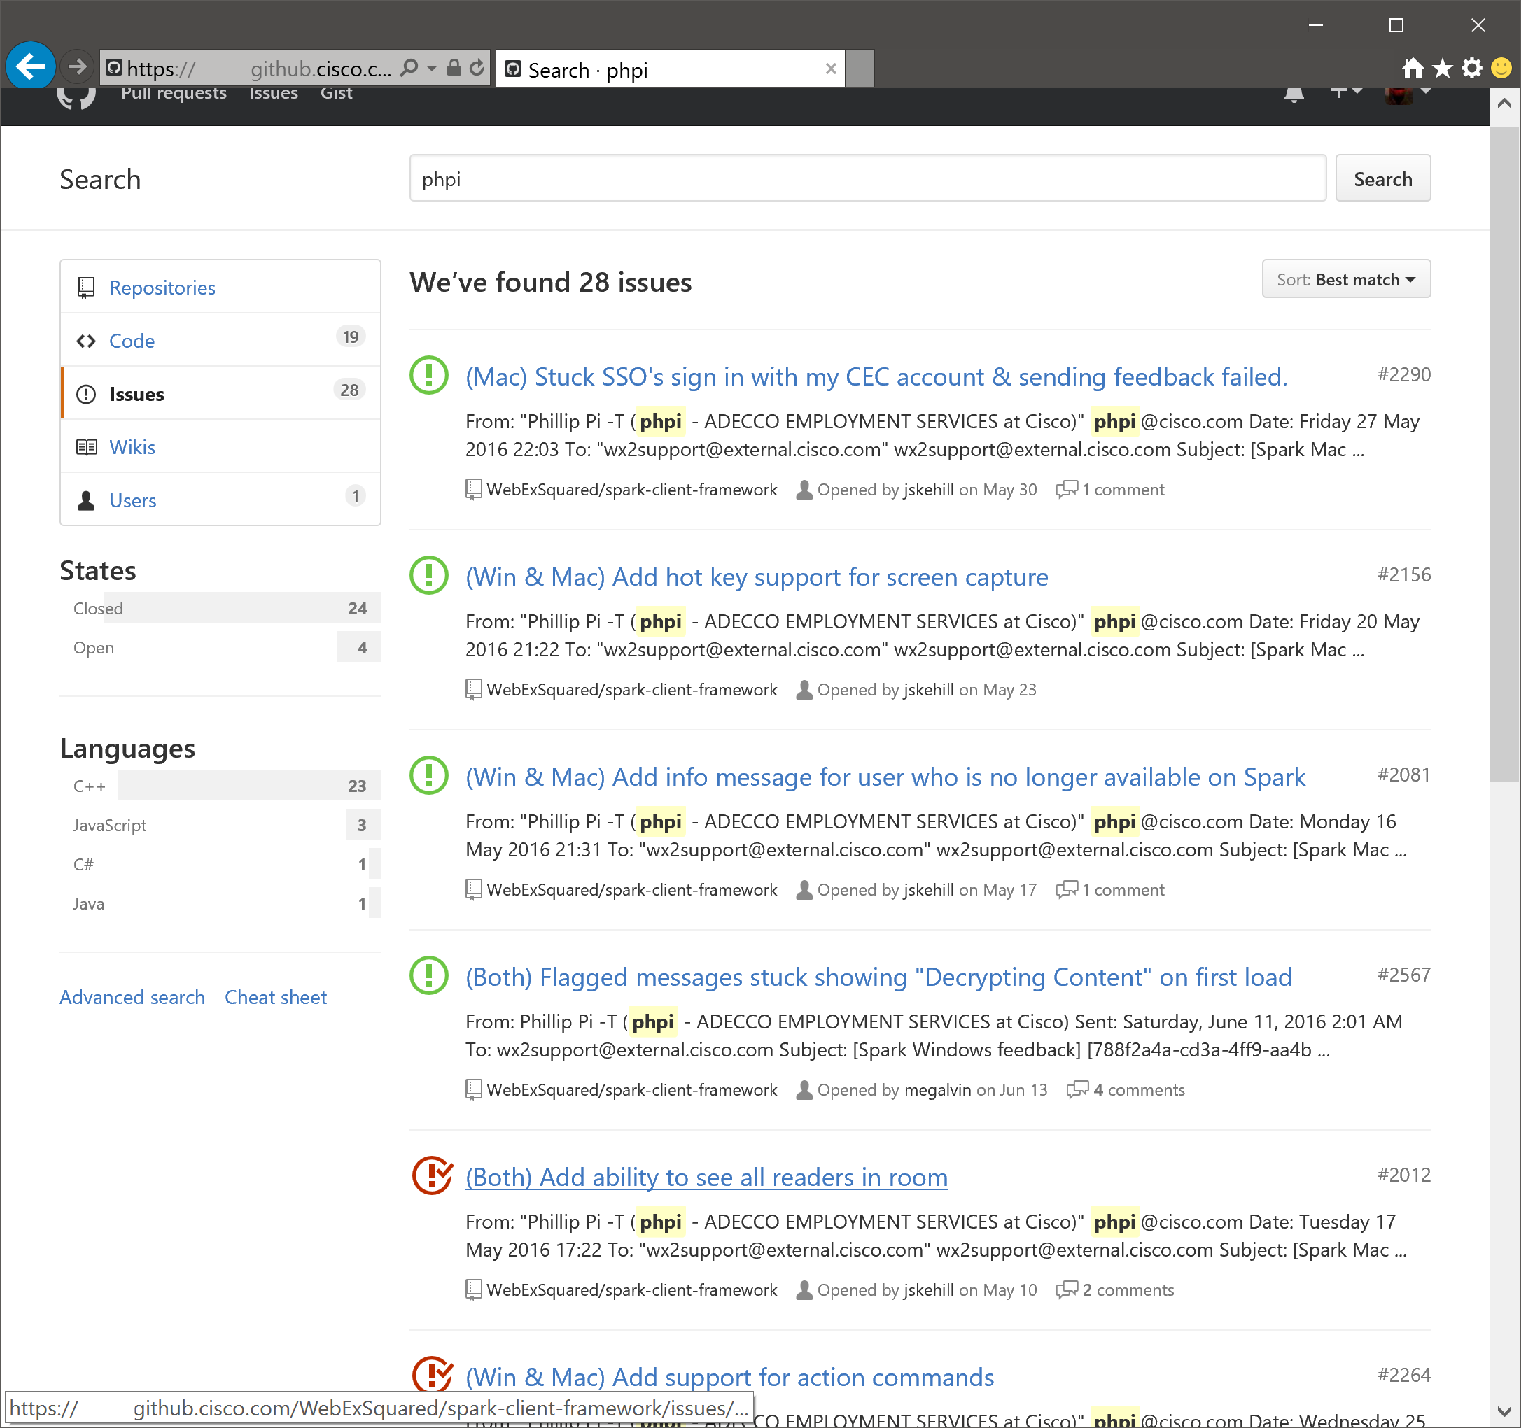Open browser settings gear icon
1521x1428 pixels.
(1471, 69)
